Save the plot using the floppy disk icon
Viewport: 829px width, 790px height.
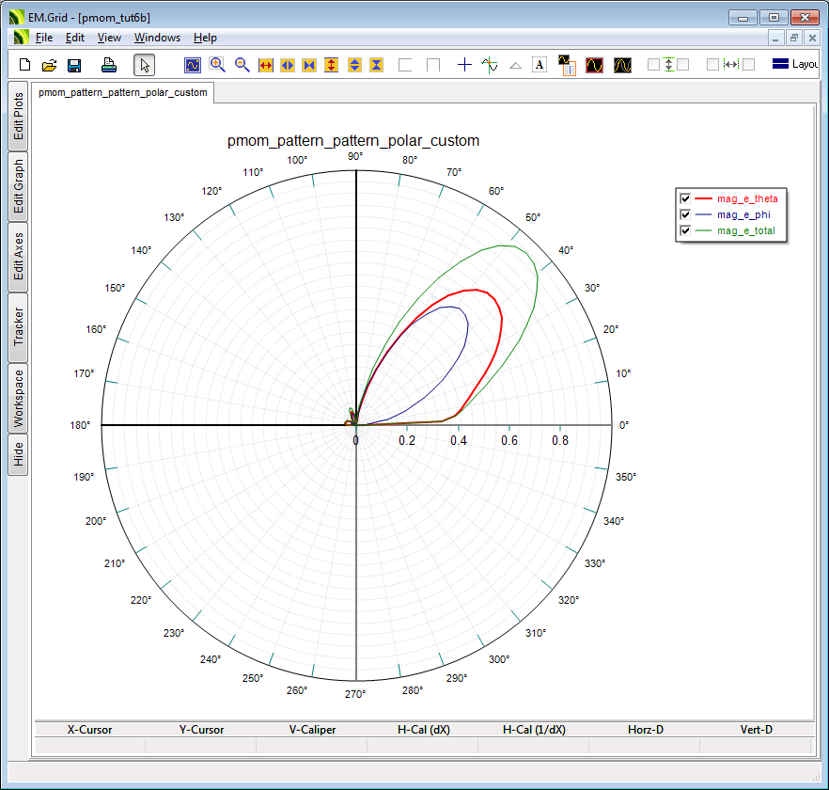pyautogui.click(x=74, y=65)
